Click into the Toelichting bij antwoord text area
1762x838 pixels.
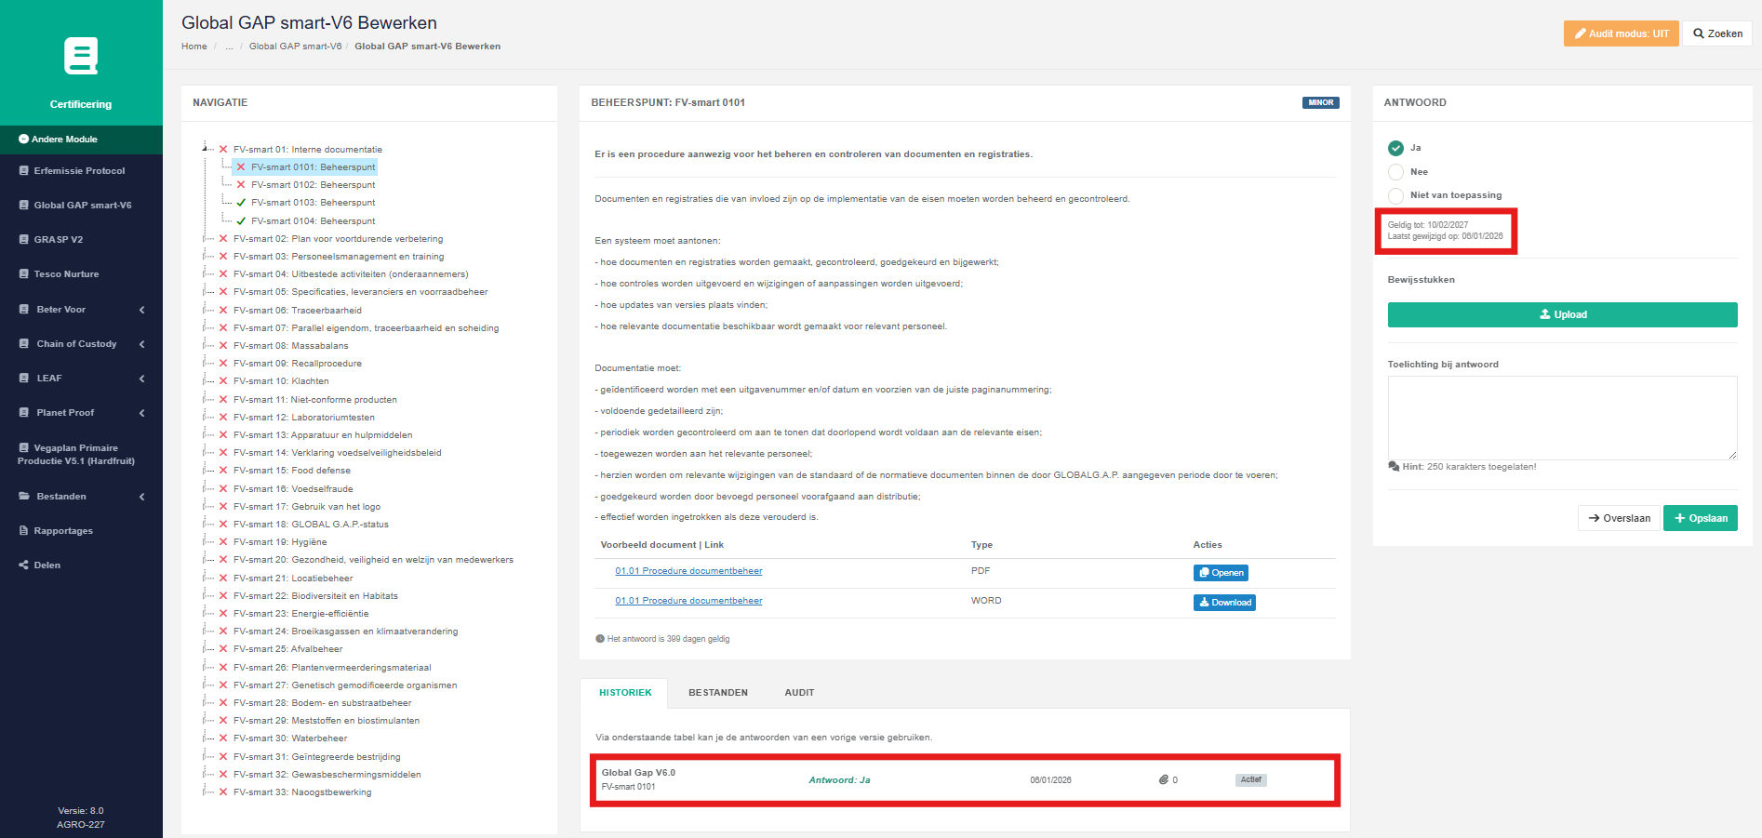[x=1563, y=418]
